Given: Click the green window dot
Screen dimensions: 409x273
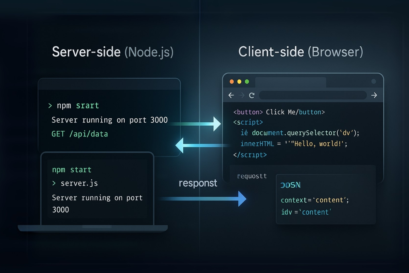Looking at the screenshot, I should (x=247, y=82).
